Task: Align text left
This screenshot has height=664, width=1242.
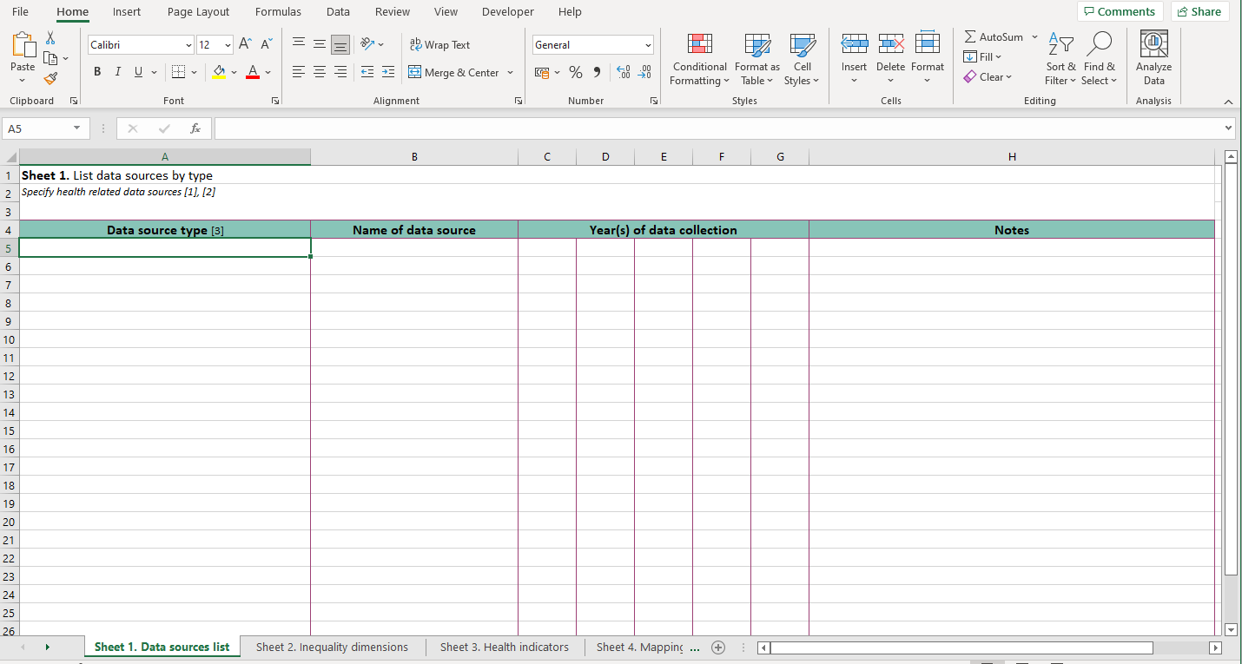Action: coord(299,72)
